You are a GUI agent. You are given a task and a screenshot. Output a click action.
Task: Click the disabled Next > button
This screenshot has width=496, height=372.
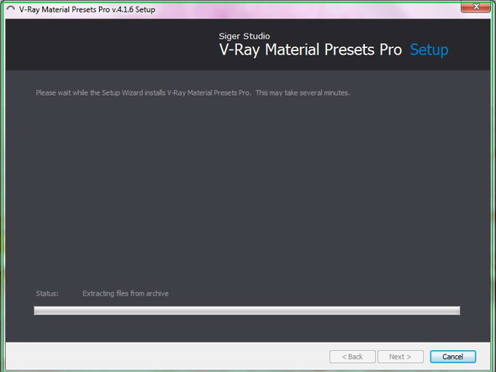pos(400,357)
